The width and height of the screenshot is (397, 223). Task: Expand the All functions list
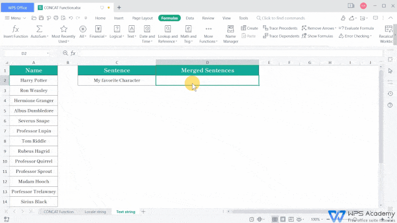[83, 32]
